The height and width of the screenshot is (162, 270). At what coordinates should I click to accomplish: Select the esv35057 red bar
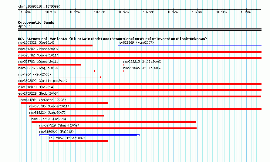coord(79,141)
